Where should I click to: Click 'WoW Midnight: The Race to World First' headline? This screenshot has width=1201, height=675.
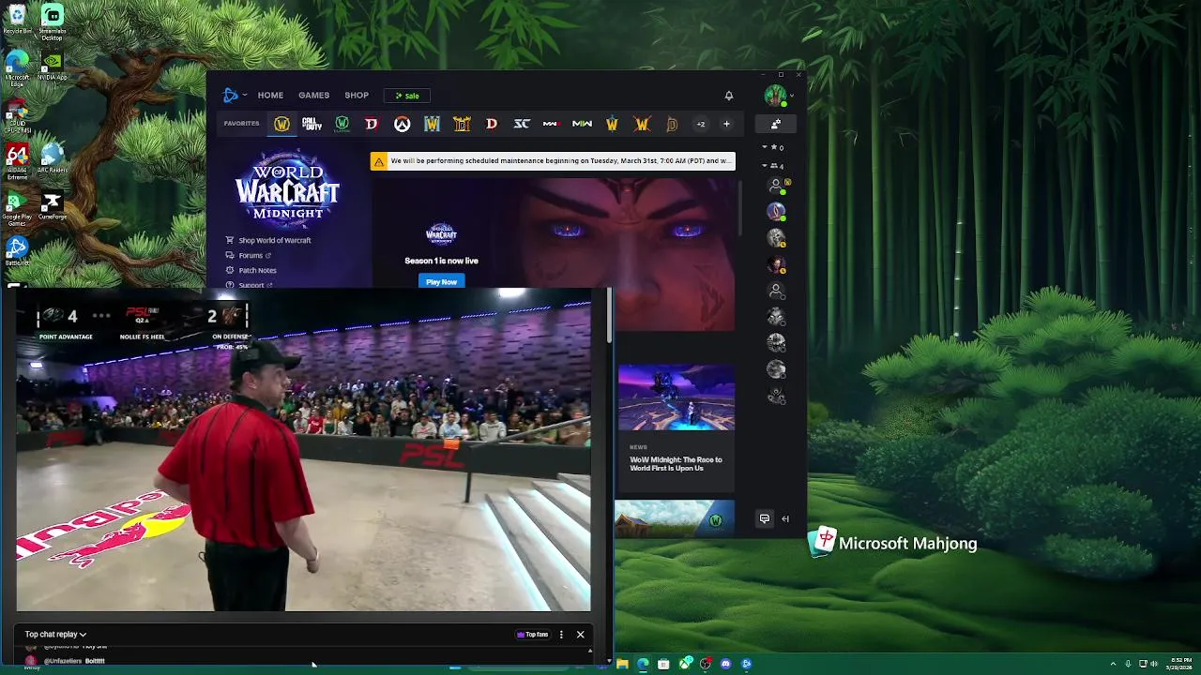pyautogui.click(x=676, y=464)
